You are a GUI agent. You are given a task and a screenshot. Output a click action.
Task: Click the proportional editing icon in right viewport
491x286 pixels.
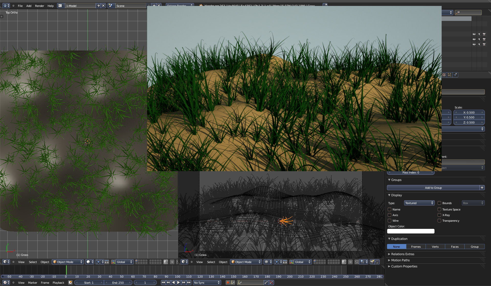[350, 262]
